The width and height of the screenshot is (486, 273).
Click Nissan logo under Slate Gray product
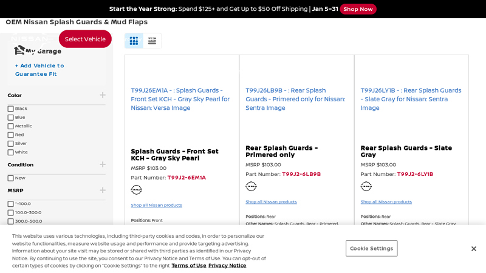click(x=366, y=186)
